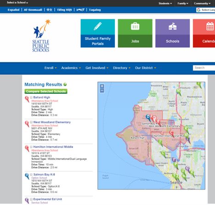Click purple marker F on the map
This screenshot has height=205, width=215.
pyautogui.click(x=174, y=160)
